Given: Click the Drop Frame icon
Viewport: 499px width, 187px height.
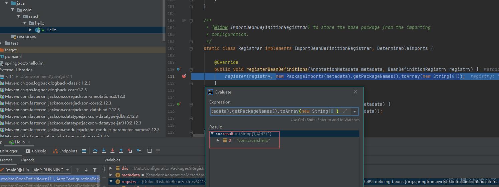Looking at the screenshot, I should coord(130,151).
